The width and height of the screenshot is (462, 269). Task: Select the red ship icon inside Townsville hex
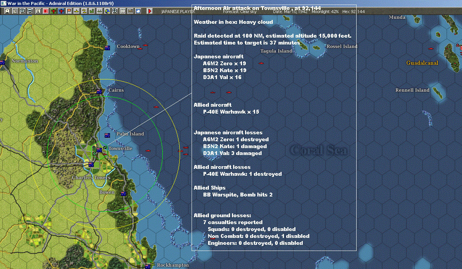pyautogui.click(x=105, y=154)
